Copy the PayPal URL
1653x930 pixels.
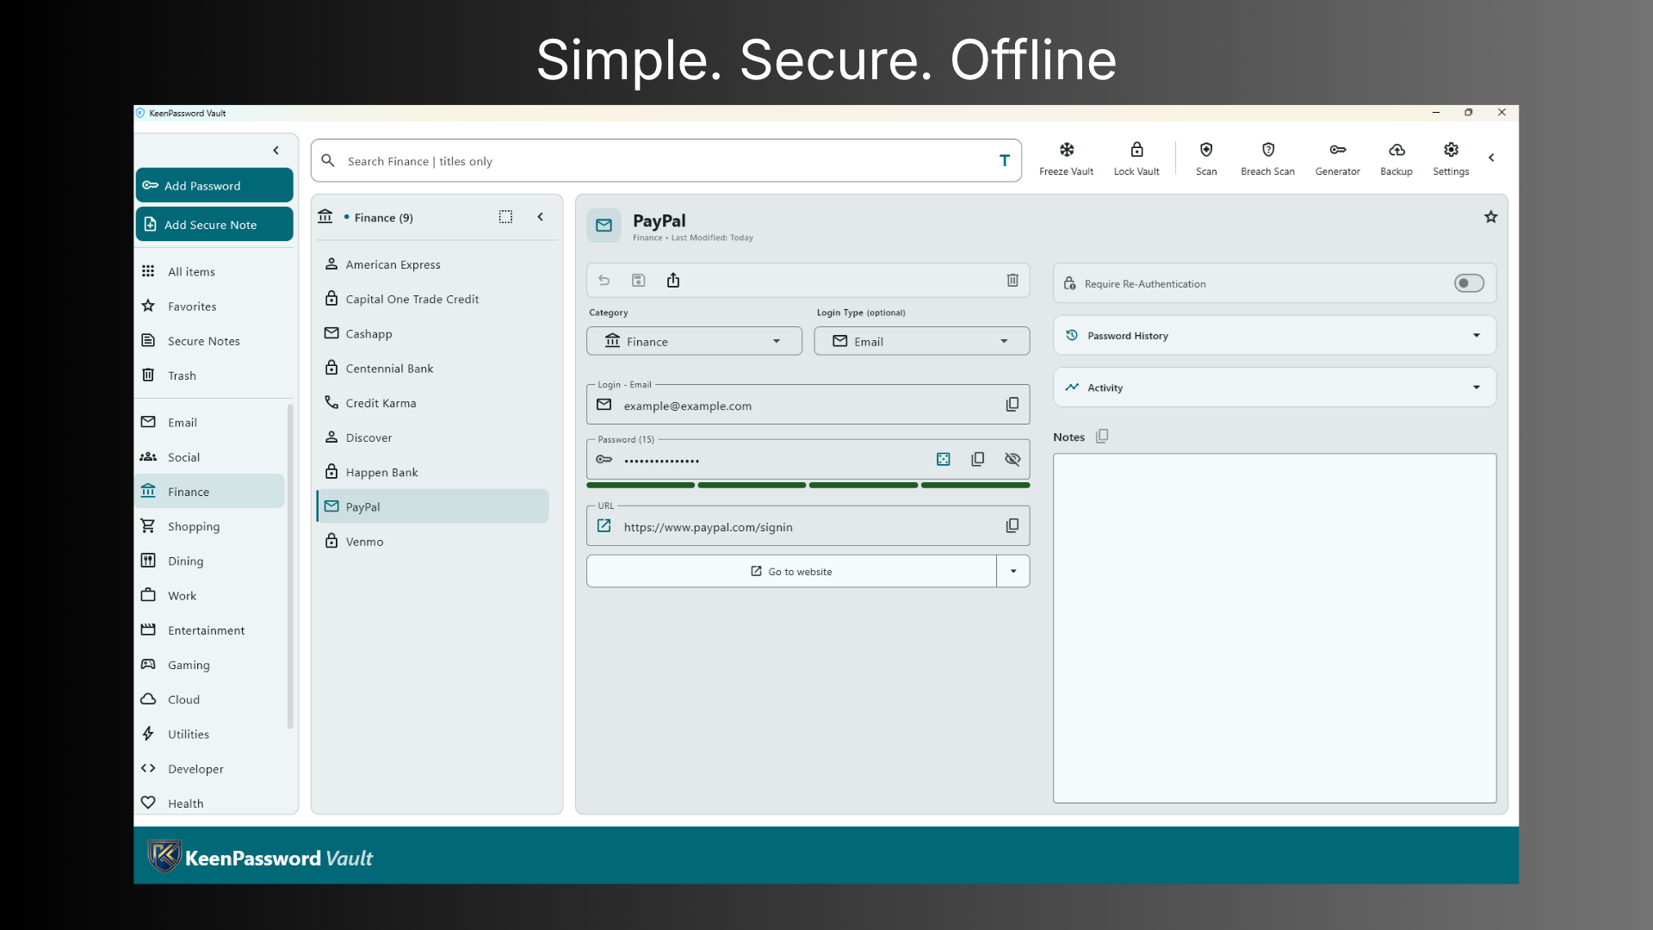coord(1012,525)
